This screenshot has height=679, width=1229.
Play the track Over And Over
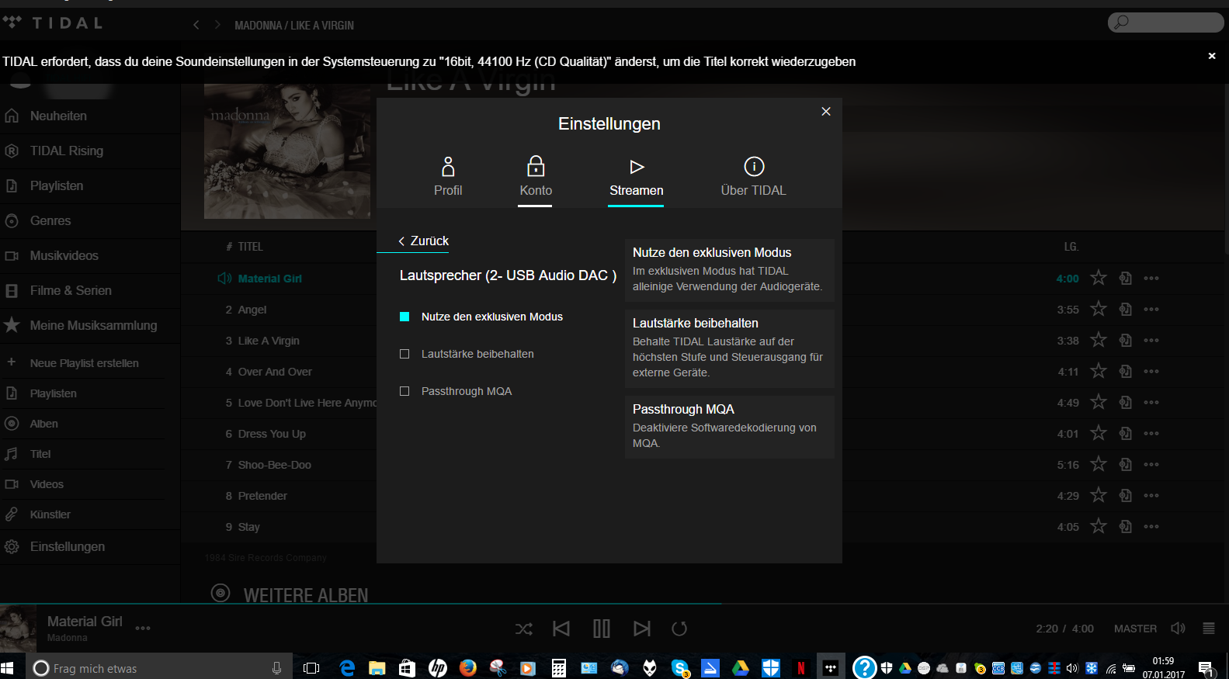[275, 372]
